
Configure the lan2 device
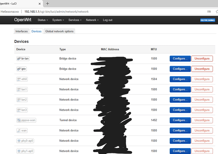pyautogui.click(x=180, y=100)
